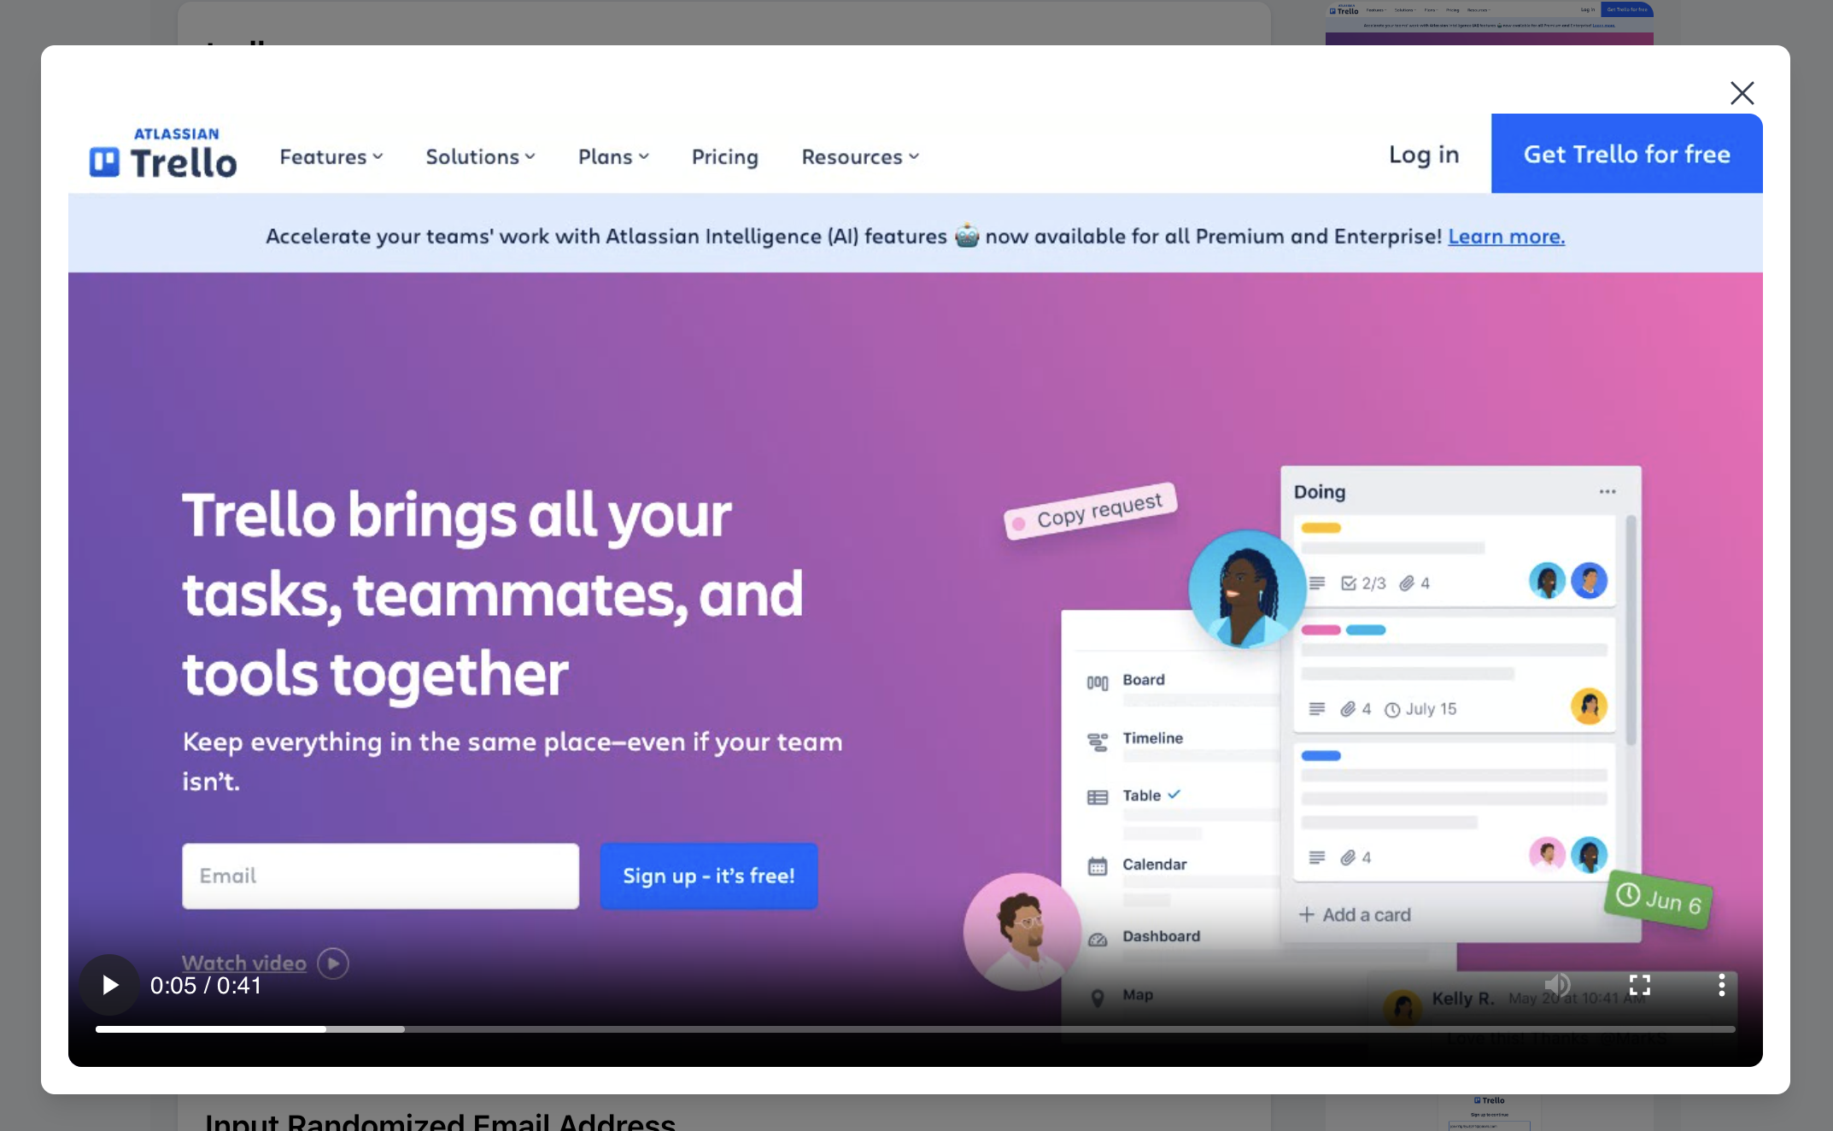Screen dimensions: 1833x1131
Task: Open the Pricing page
Action: coord(724,157)
